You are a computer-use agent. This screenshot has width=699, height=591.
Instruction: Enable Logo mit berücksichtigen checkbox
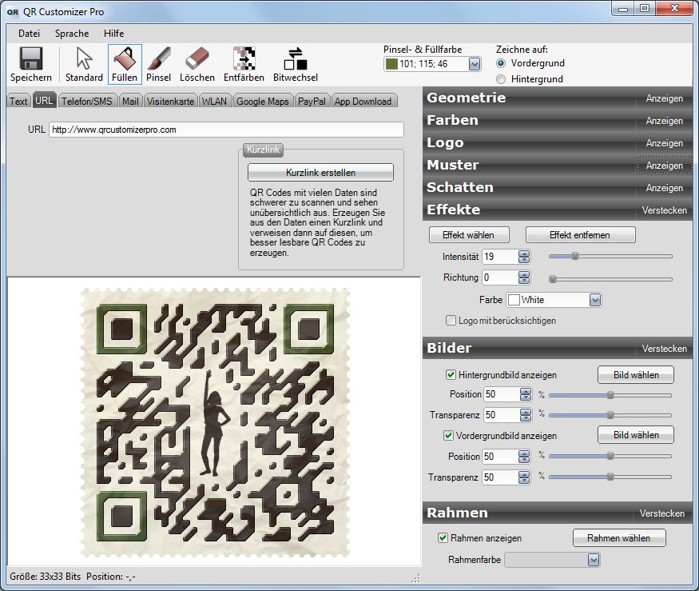click(x=451, y=321)
